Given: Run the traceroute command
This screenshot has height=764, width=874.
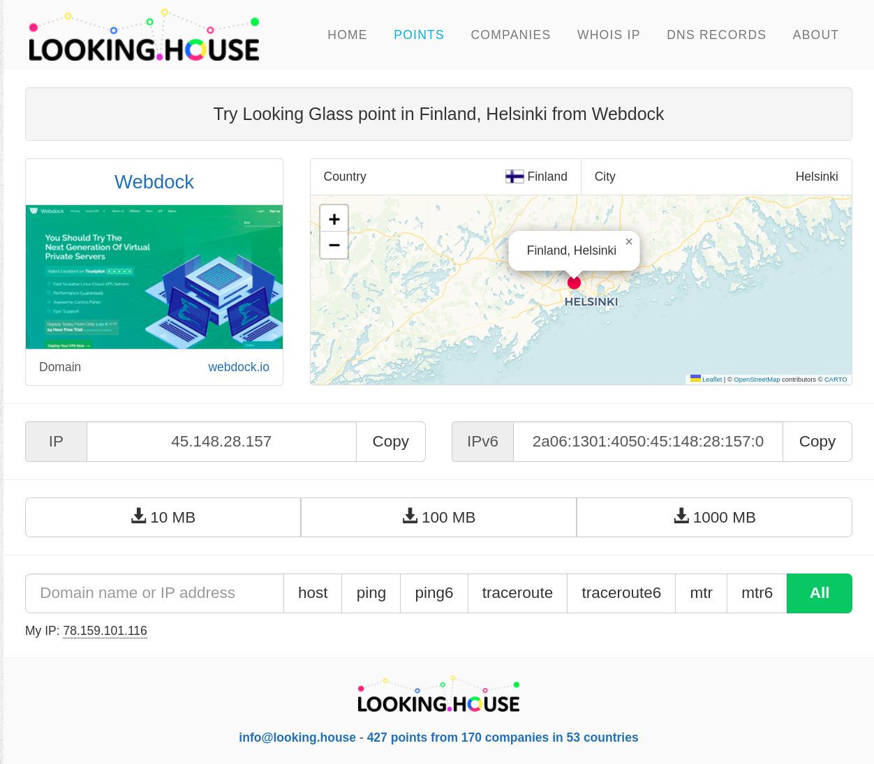Looking at the screenshot, I should (x=517, y=593).
